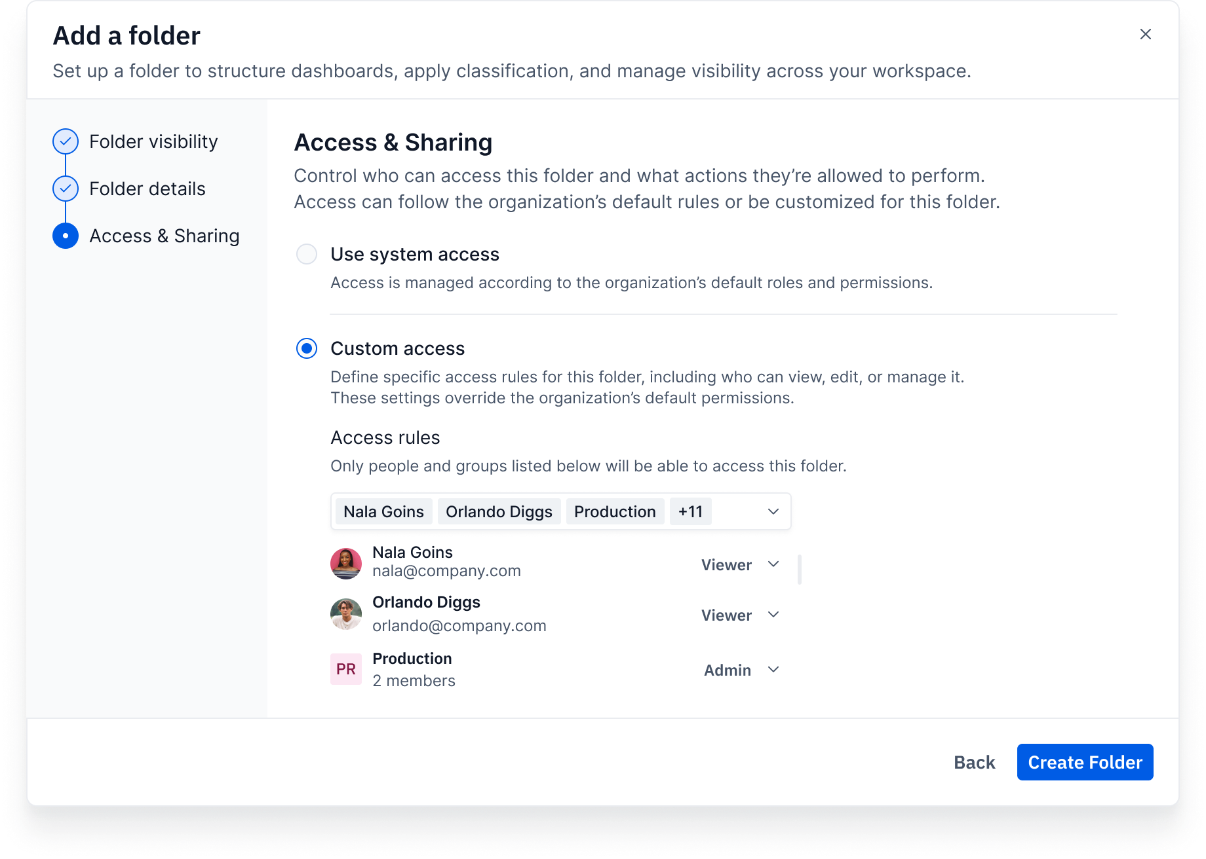This screenshot has width=1206, height=859.
Task: Change the Production group's Admin role
Action: click(741, 670)
